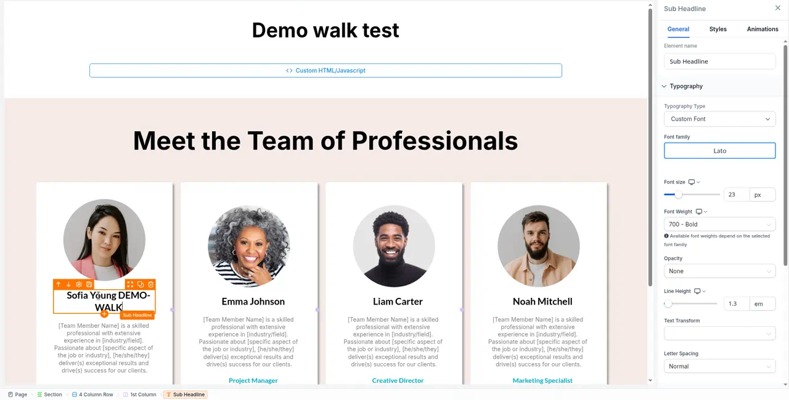Open line height em unit selector

(x=762, y=303)
